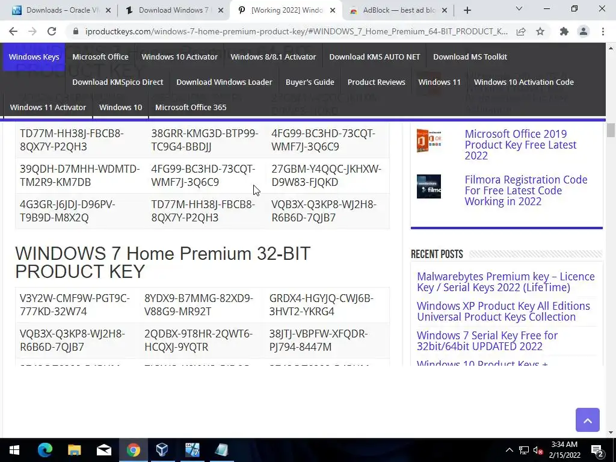
Task: Open Malwarebytes Premium key post link
Action: pyautogui.click(x=505, y=282)
